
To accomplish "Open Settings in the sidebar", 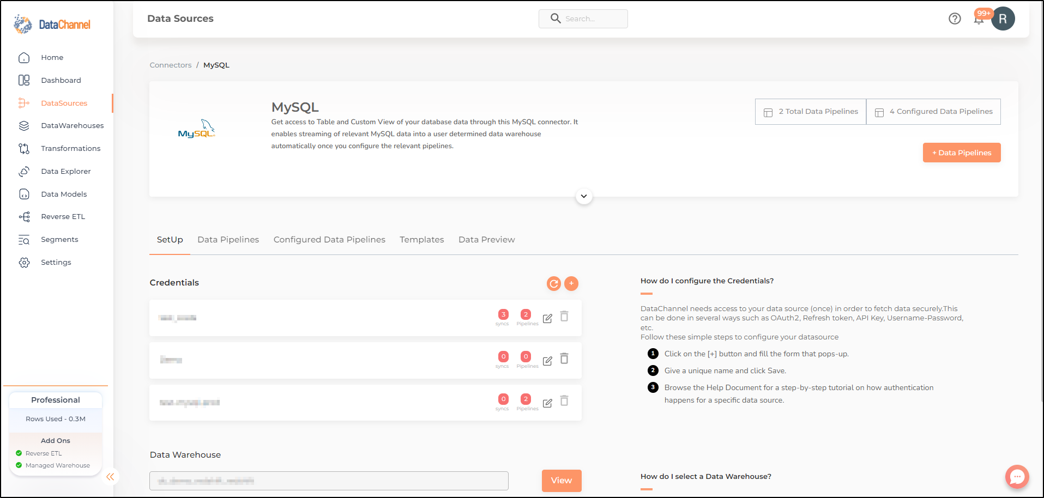I will click(x=56, y=263).
